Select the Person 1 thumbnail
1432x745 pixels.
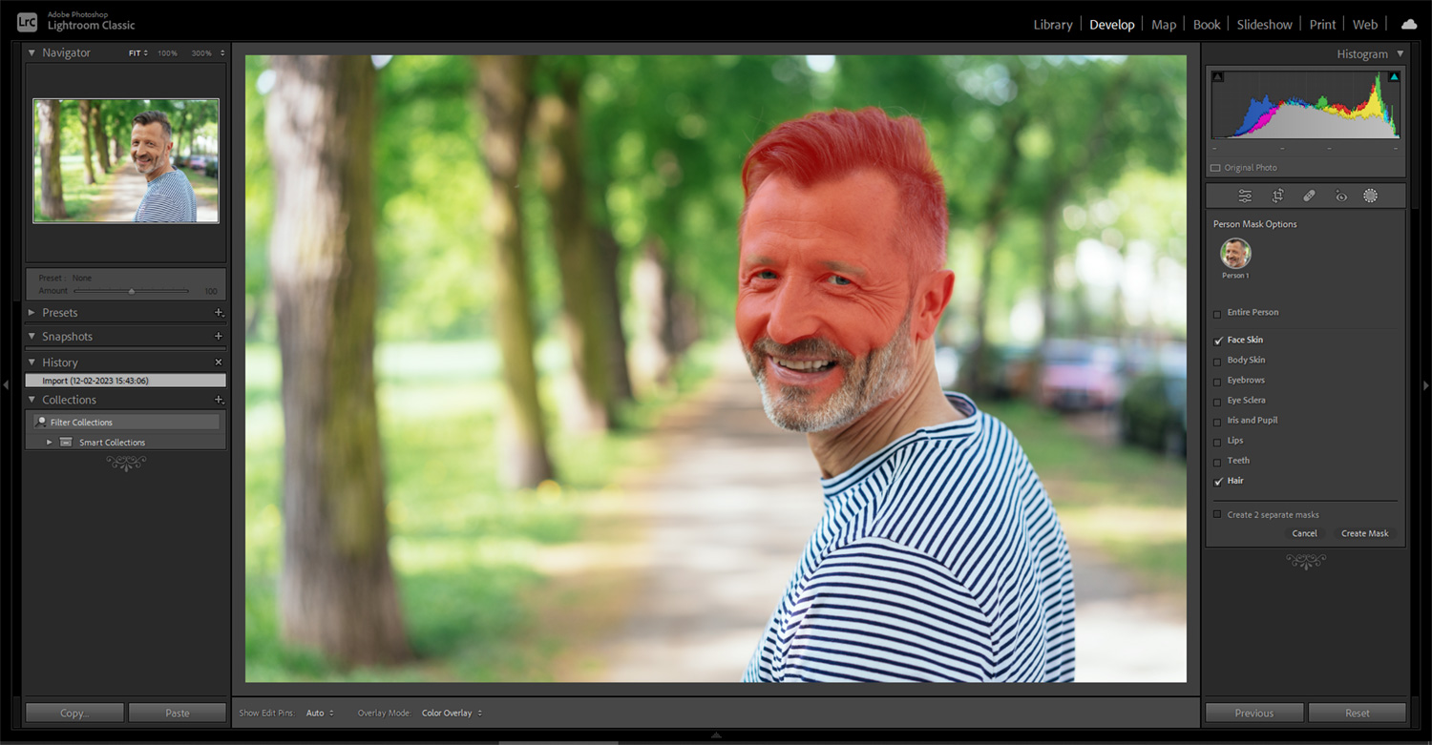point(1234,252)
